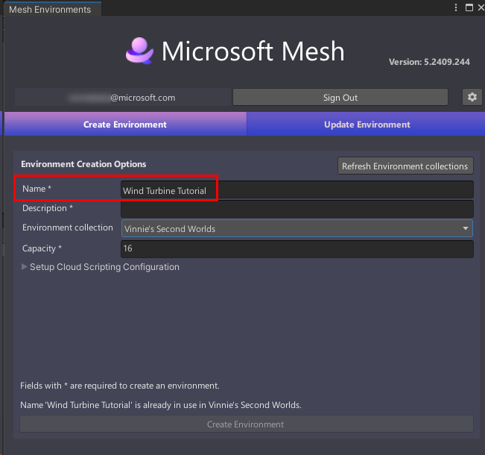Click the Environment collection label
Screen dimensions: 485x455
(x=68, y=228)
